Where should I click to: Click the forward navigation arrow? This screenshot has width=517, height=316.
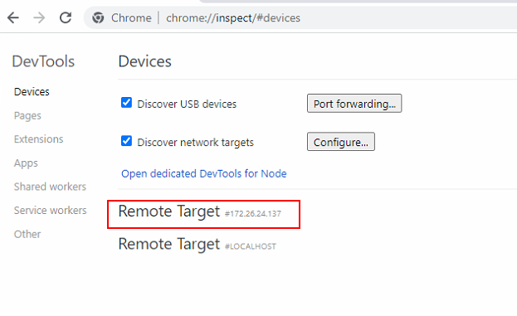(39, 17)
